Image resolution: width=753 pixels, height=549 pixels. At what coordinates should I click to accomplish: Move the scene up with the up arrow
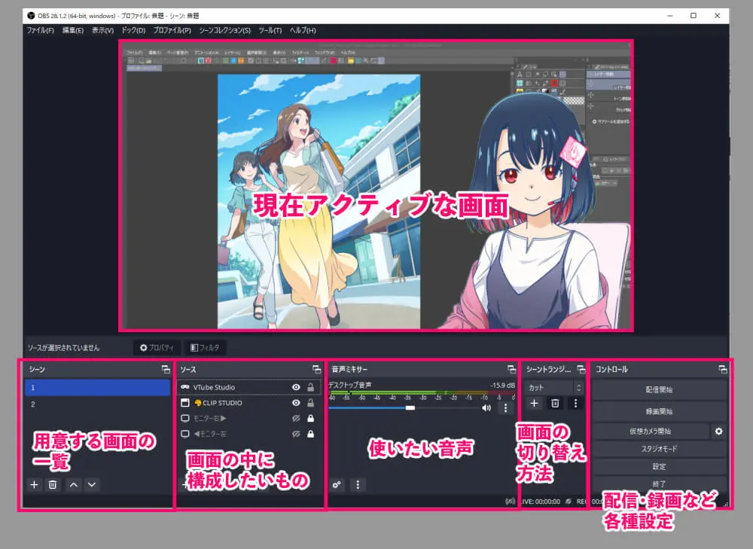click(74, 485)
